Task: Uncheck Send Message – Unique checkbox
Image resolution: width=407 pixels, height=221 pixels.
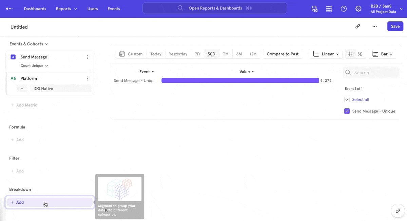Action: point(347,111)
